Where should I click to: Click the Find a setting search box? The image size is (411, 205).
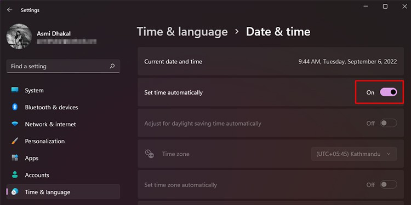point(63,66)
